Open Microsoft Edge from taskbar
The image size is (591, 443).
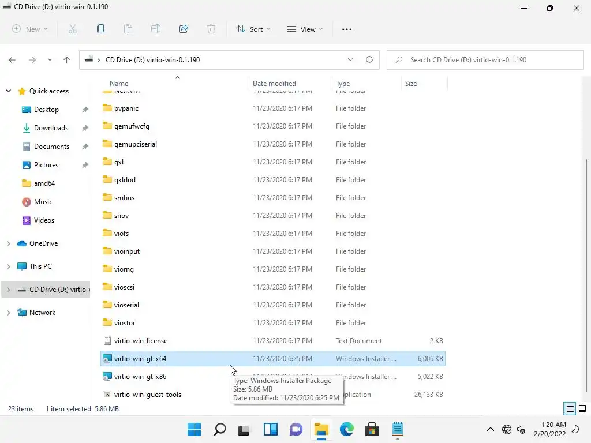point(347,429)
